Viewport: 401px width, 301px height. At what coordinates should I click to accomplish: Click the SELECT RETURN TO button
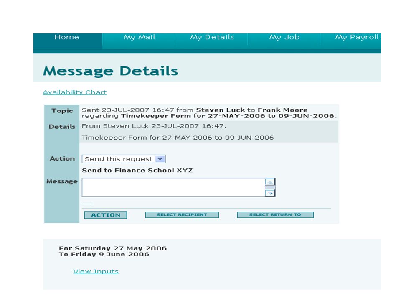click(275, 215)
